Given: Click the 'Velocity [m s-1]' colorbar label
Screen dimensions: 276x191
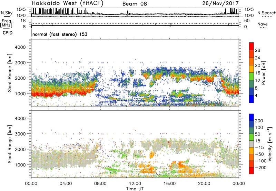Looking at the screenshot, I should pyautogui.click(x=270, y=144).
